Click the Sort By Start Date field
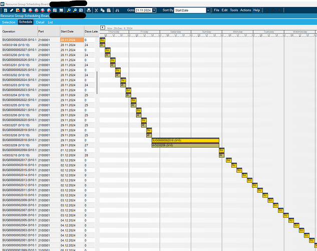The image size is (317, 251). (190, 11)
